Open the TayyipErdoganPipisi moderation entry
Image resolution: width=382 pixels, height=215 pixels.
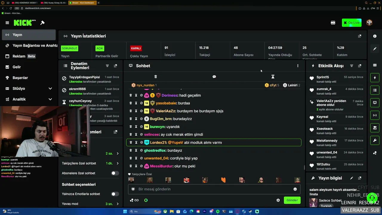coord(90,79)
